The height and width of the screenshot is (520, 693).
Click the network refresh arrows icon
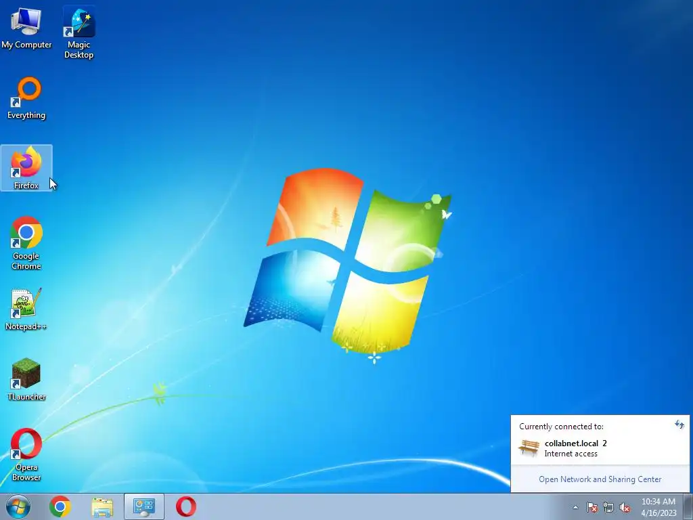679,425
